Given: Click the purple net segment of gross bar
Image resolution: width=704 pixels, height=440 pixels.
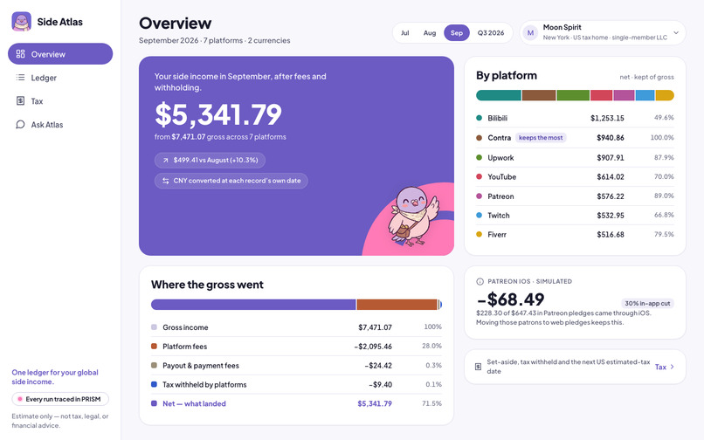Looking at the screenshot, I should (x=253, y=305).
